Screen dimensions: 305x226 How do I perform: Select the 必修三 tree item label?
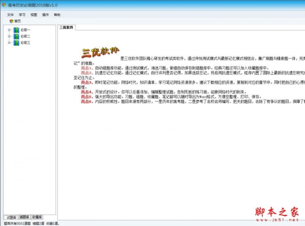tap(25, 43)
